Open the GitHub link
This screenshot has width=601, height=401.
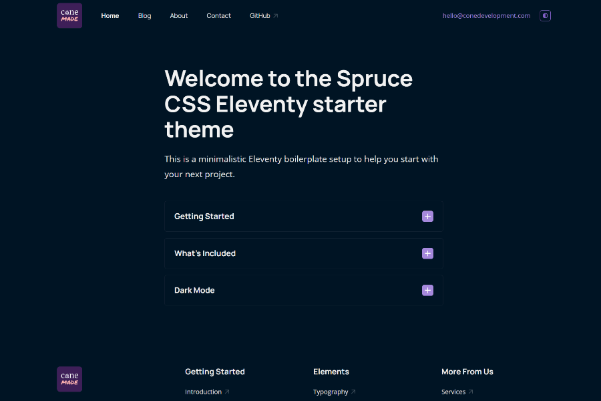tap(259, 15)
